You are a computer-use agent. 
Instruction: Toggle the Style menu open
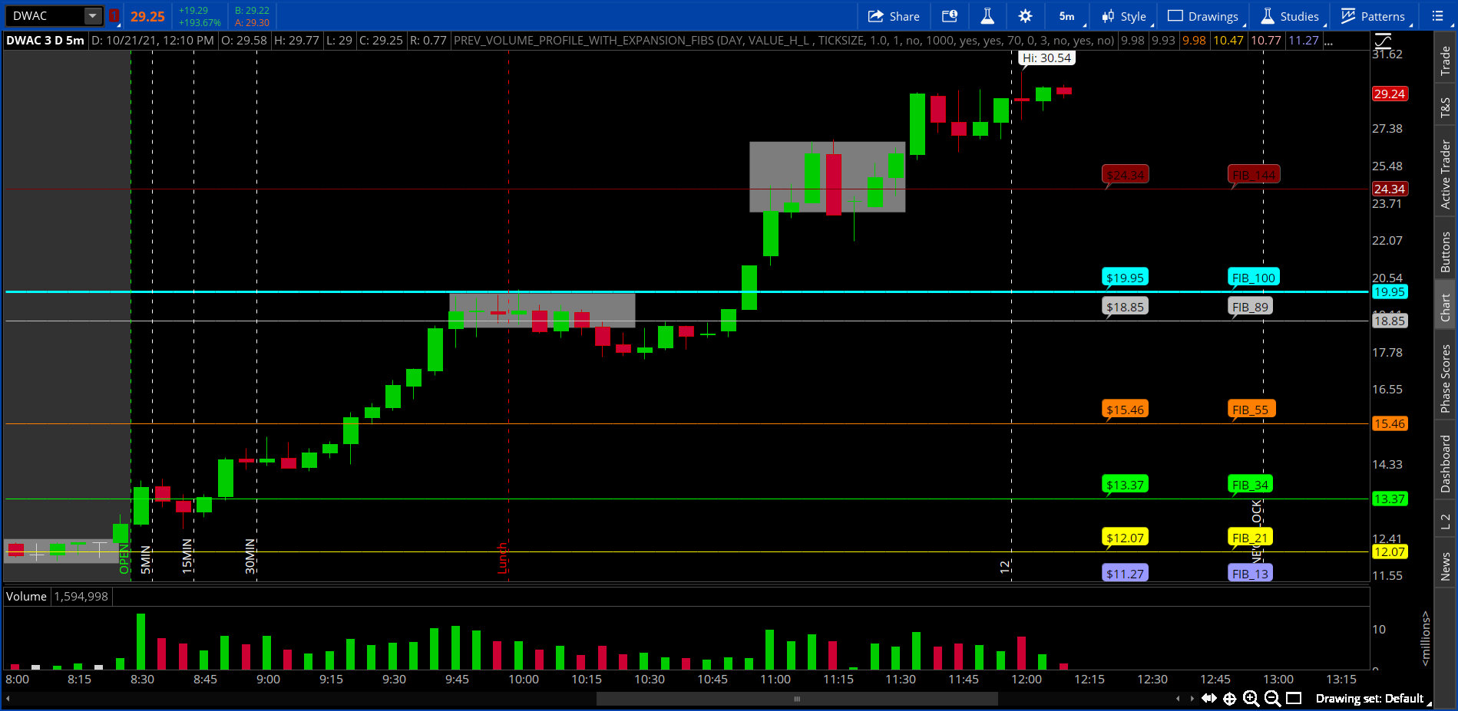coord(1123,15)
